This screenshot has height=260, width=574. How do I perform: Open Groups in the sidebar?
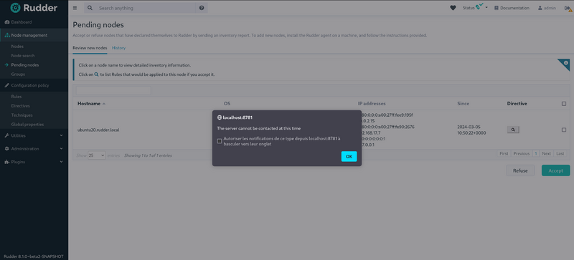pyautogui.click(x=18, y=74)
